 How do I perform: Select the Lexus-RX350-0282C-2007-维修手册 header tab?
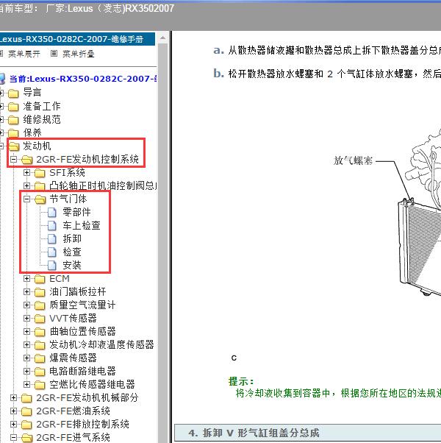(x=76, y=39)
